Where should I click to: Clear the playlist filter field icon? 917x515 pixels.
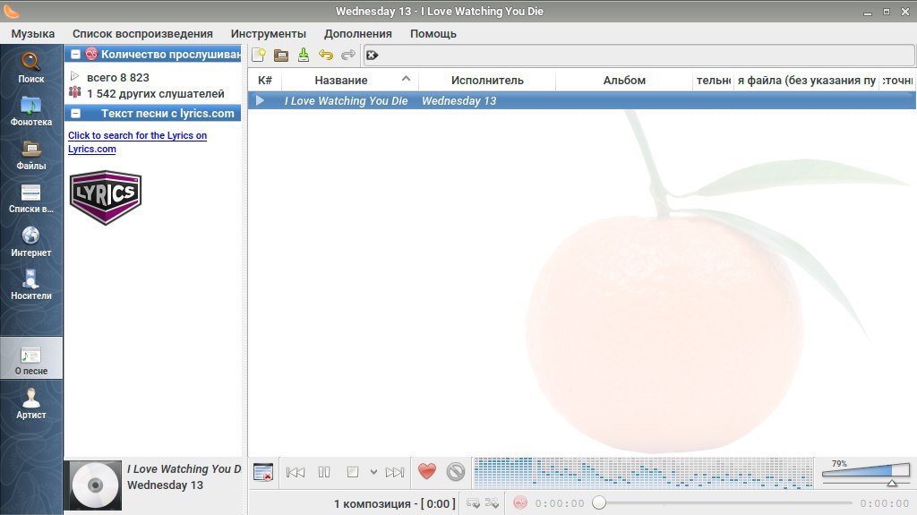pyautogui.click(x=373, y=55)
